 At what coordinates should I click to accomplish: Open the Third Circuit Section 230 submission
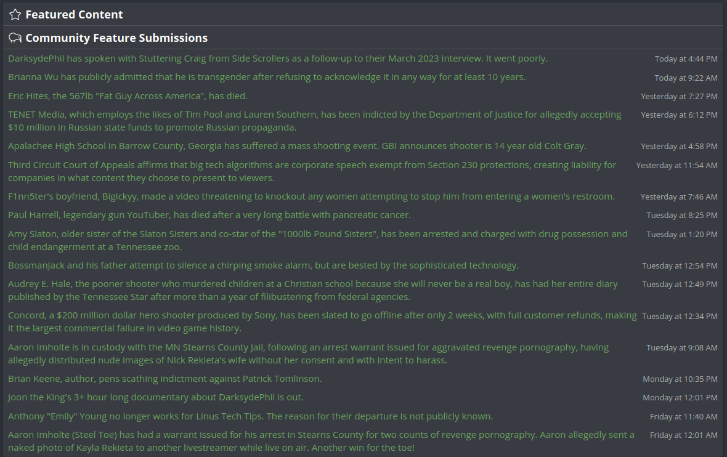pos(312,171)
